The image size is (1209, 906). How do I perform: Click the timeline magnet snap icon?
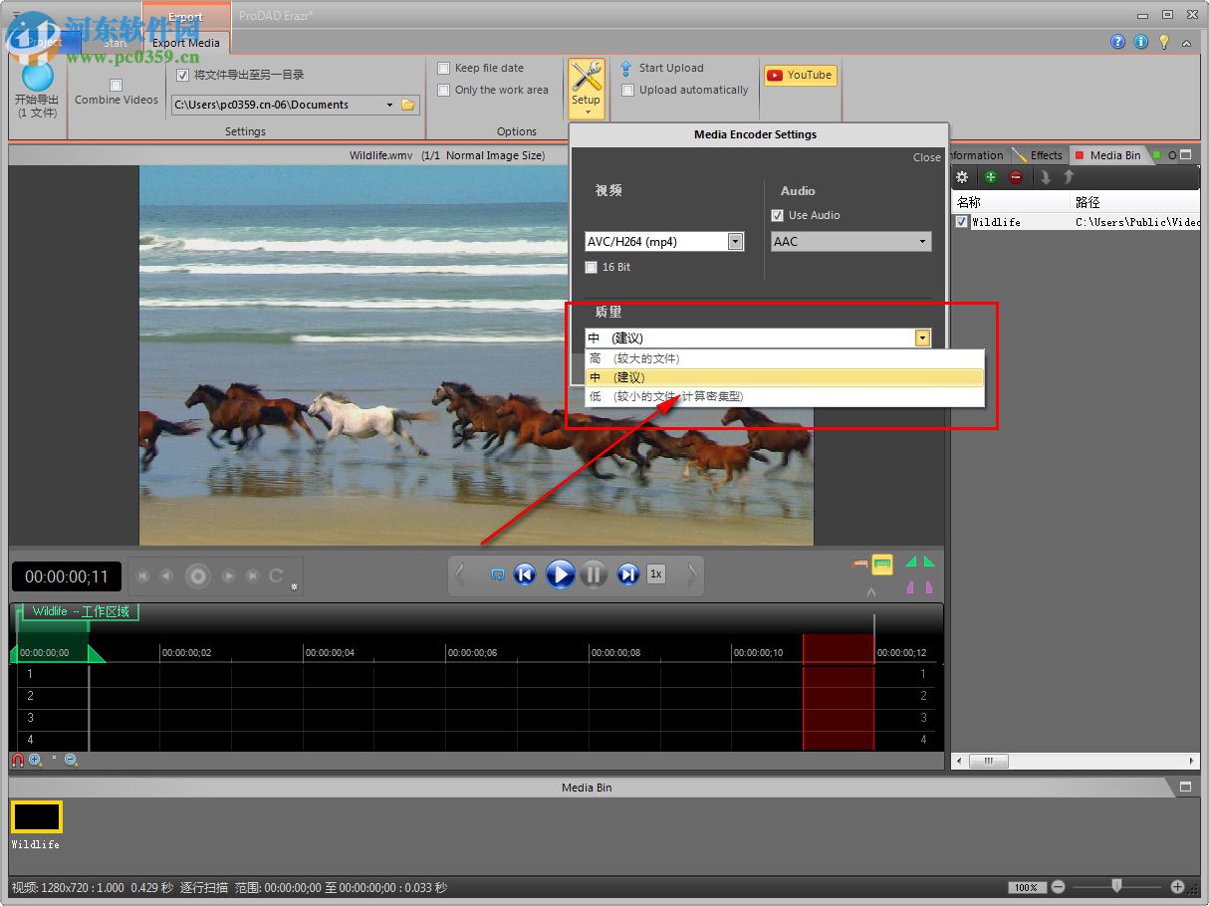[18, 760]
